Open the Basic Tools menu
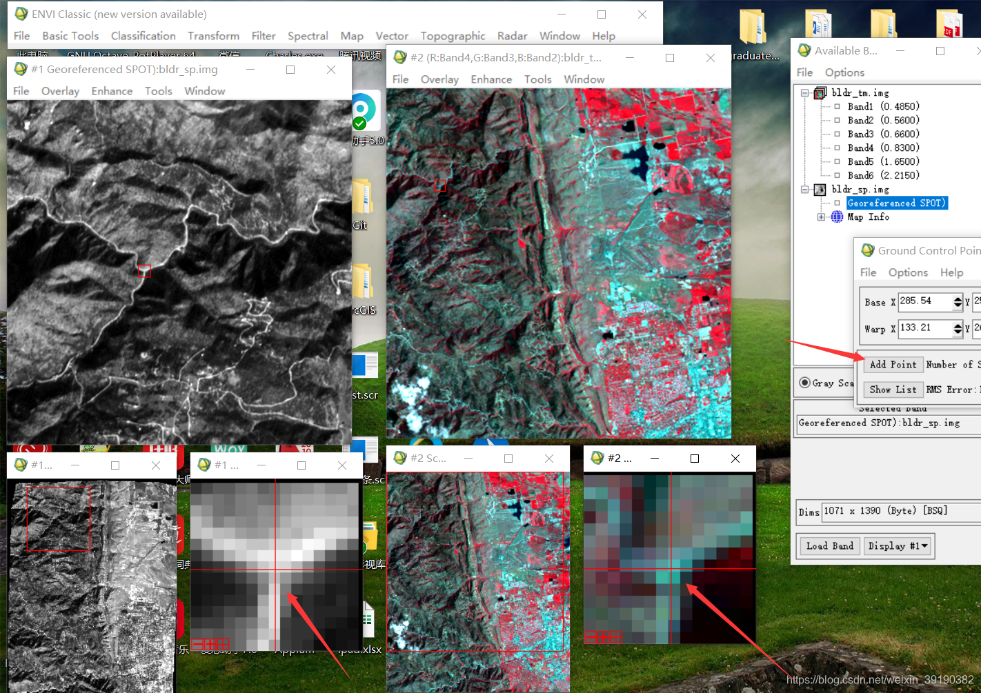This screenshot has height=693, width=981. (70, 36)
